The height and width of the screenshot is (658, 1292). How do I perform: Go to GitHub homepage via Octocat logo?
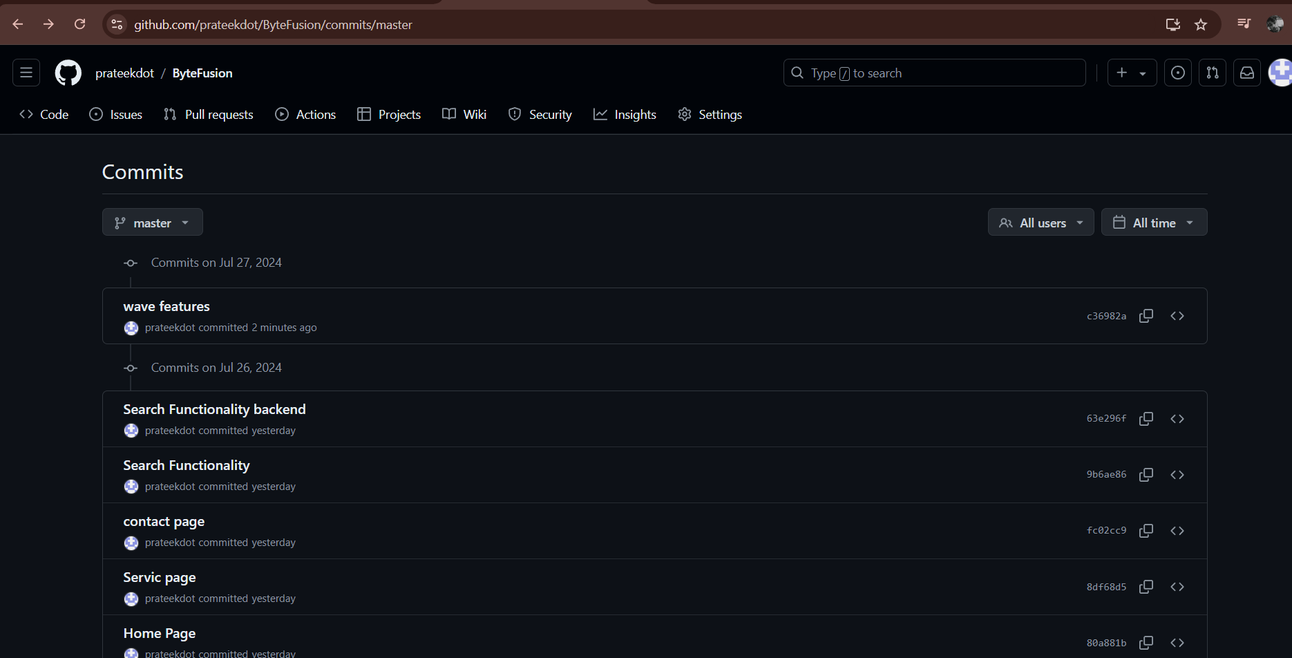pyautogui.click(x=68, y=73)
